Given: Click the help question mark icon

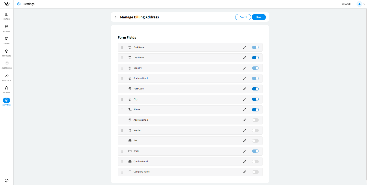Looking at the screenshot, I should 7,181.
